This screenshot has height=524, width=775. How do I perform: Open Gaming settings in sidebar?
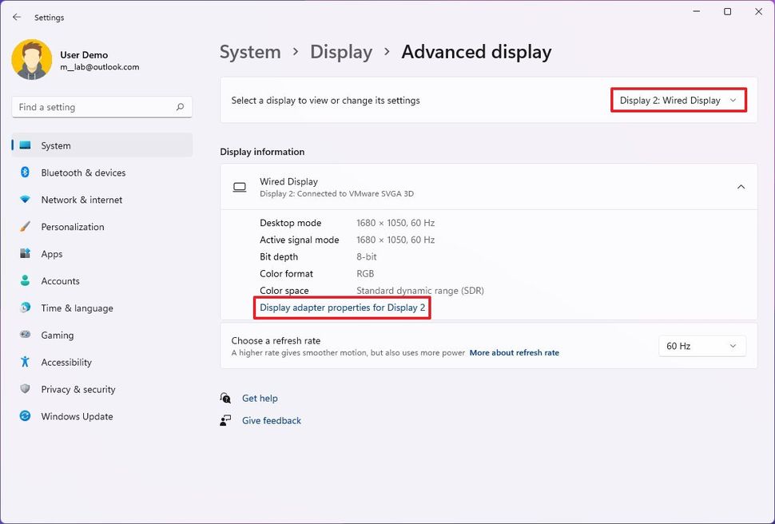[57, 335]
